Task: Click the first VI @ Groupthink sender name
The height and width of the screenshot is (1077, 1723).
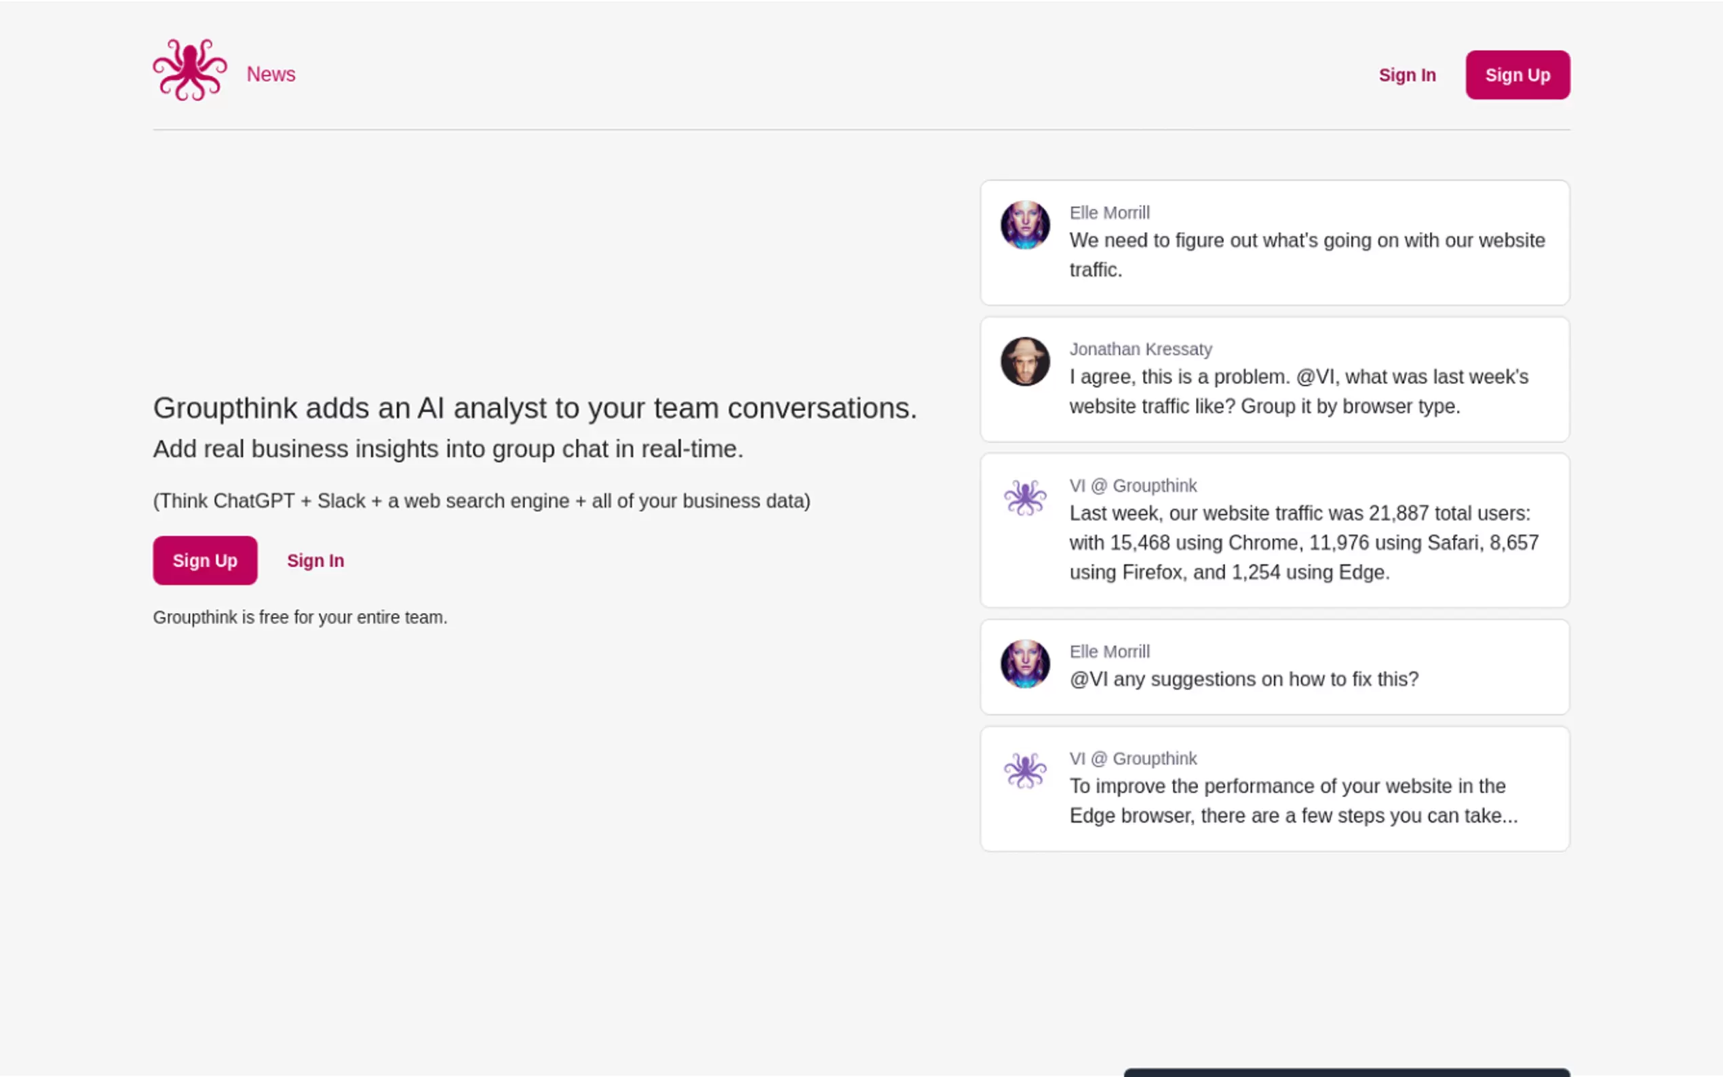Action: pos(1133,486)
